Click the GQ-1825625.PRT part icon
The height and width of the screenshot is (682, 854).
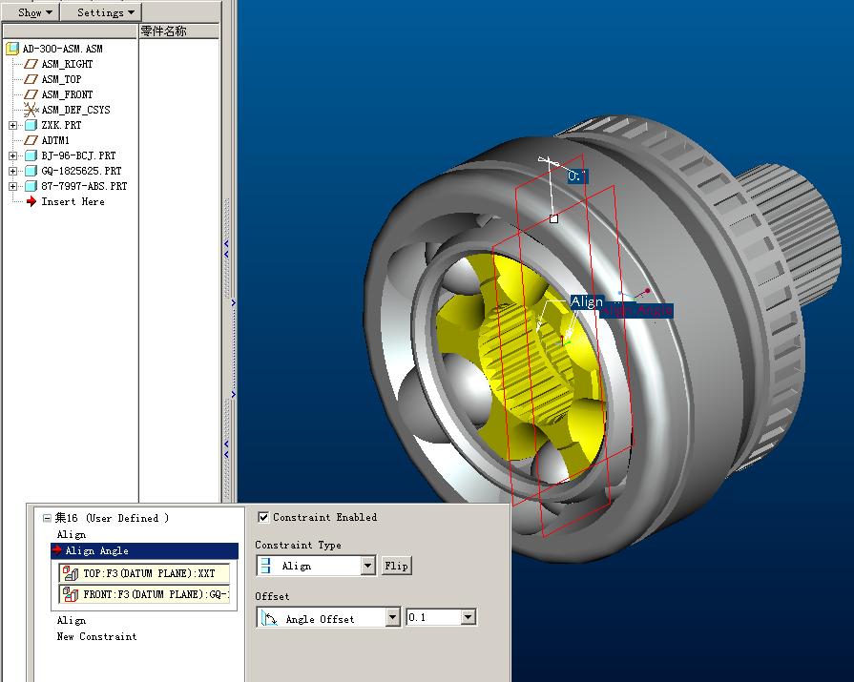31,171
